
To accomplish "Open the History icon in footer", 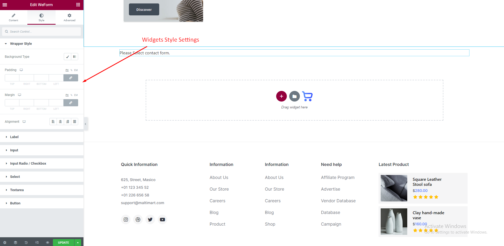I will [x=26, y=243].
